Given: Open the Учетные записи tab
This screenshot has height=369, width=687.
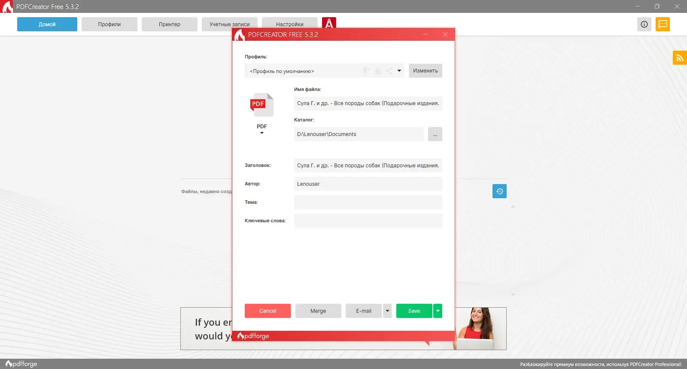Looking at the screenshot, I should coord(230,24).
